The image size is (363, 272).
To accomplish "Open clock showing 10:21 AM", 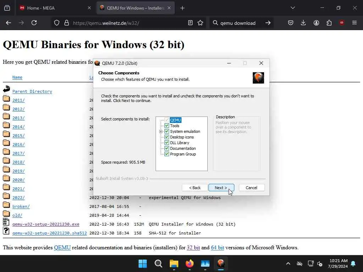I will point(338,263).
